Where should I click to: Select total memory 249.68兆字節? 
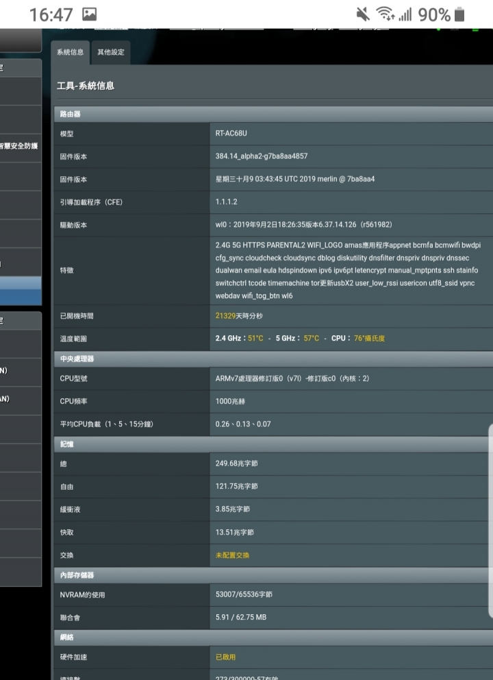coord(236,463)
